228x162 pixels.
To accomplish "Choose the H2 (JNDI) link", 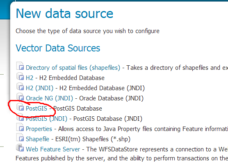I will point(39,88).
